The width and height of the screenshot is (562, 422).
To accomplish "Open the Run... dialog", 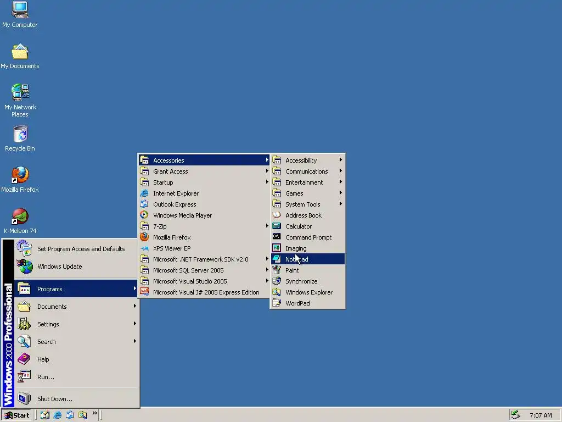I will 77,377.
